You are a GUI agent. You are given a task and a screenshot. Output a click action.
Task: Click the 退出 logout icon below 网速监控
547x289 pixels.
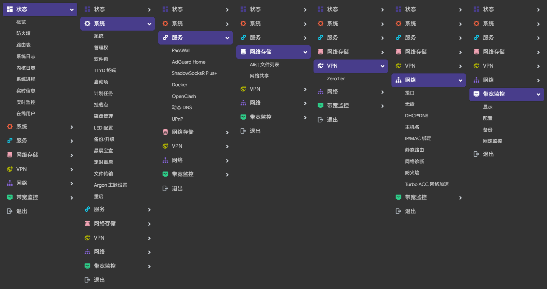click(477, 154)
